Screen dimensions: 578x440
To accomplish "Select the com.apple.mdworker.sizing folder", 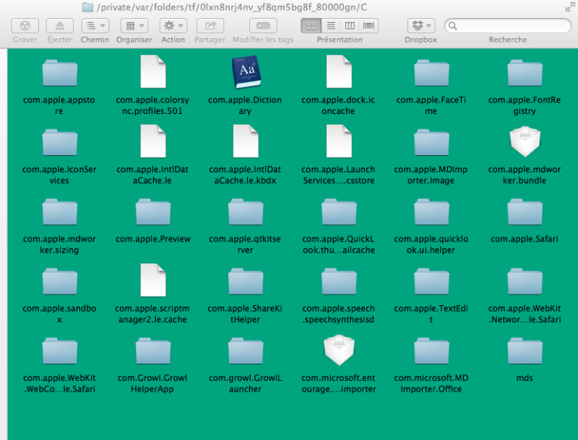I will click(59, 212).
